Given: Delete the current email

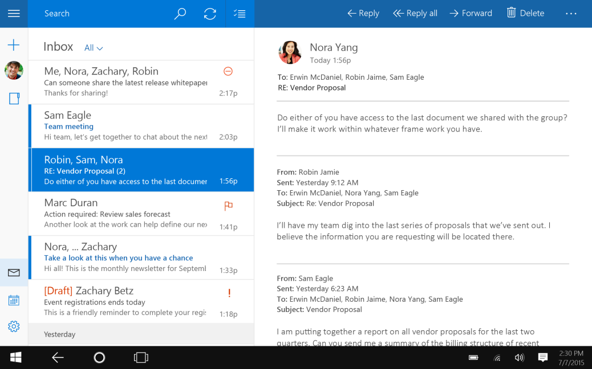Looking at the screenshot, I should click(x=525, y=14).
